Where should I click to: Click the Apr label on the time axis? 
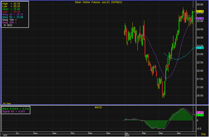click(x=179, y=133)
